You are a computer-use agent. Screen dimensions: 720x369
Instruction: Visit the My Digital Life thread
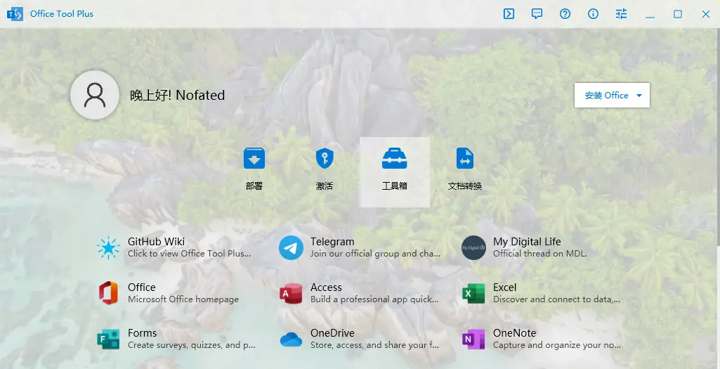(x=539, y=247)
